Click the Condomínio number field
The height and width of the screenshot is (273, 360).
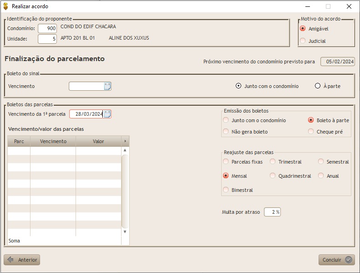coord(47,28)
